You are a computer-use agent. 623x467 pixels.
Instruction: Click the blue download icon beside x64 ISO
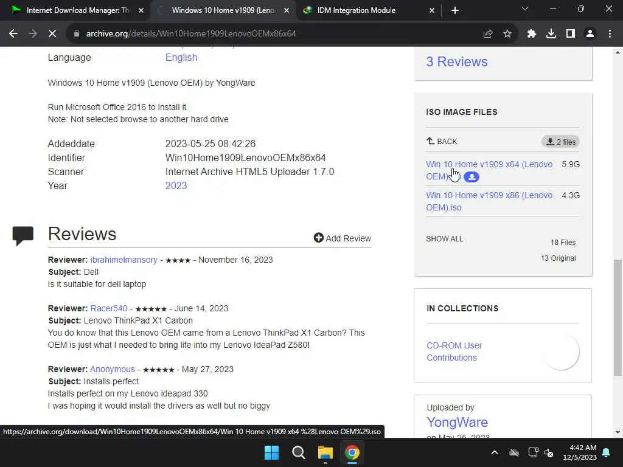click(472, 177)
